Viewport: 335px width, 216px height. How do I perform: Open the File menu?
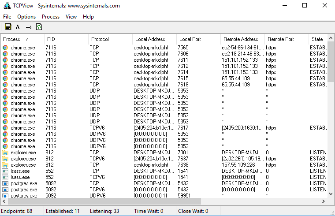click(x=7, y=17)
